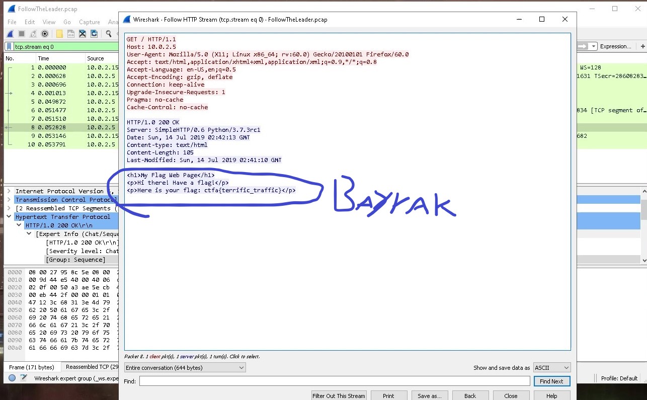Click the save capture file icon
This screenshot has width=647, height=400.
[71, 34]
